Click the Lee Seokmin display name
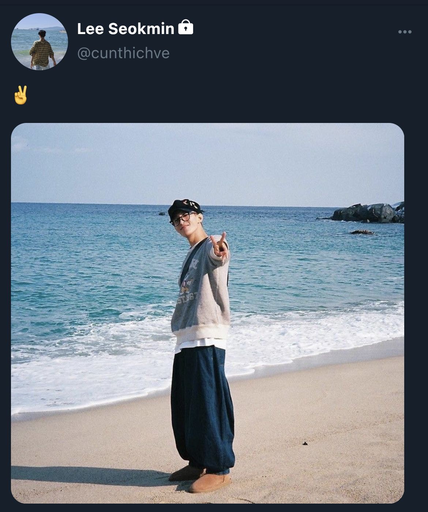Image resolution: width=428 pixels, height=512 pixels. [125, 29]
